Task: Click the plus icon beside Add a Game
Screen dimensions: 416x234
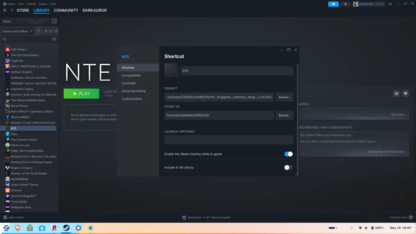Action: pos(5,217)
